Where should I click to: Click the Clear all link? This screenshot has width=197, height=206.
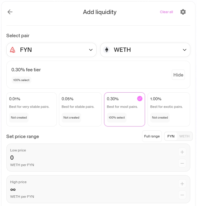point(166,12)
